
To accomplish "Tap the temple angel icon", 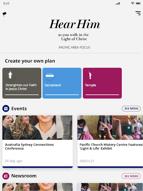I will (x=90, y=75).
